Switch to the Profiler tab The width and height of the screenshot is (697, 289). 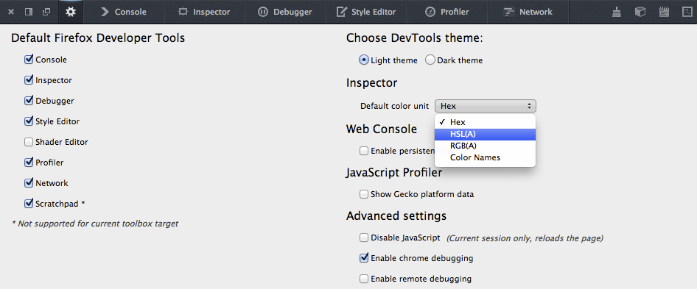coord(447,12)
